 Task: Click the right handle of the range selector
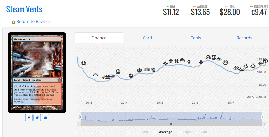click(x=262, y=117)
